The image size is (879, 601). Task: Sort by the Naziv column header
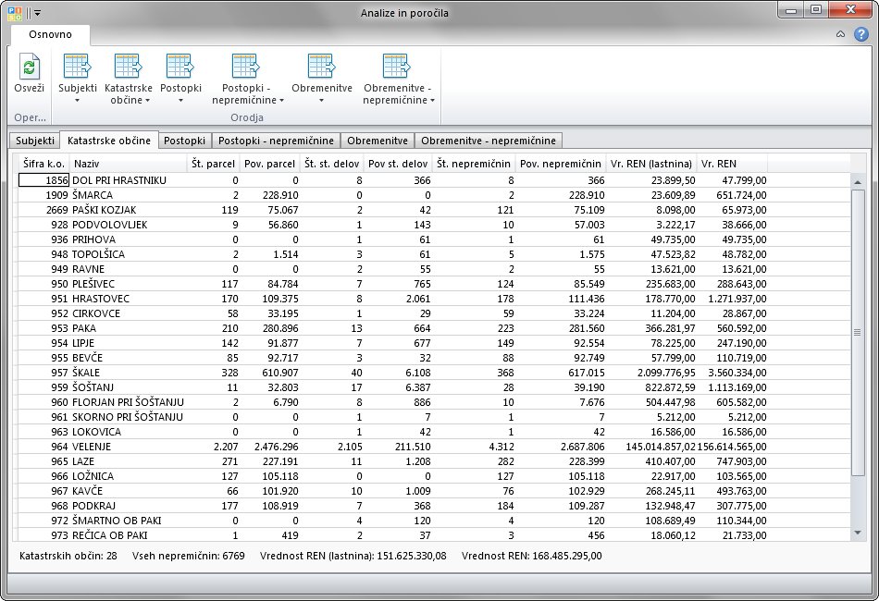[x=129, y=164]
